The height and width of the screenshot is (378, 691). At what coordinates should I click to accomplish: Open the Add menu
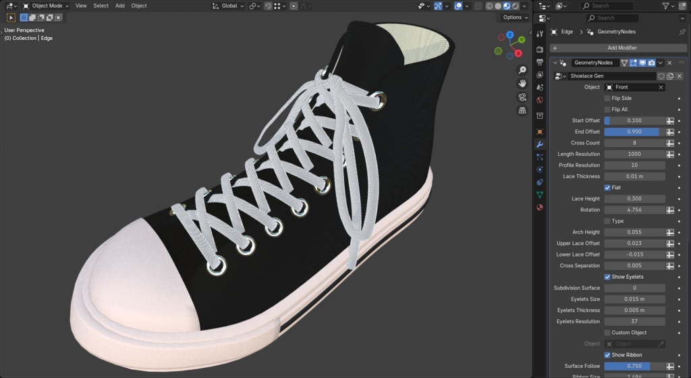coord(120,5)
